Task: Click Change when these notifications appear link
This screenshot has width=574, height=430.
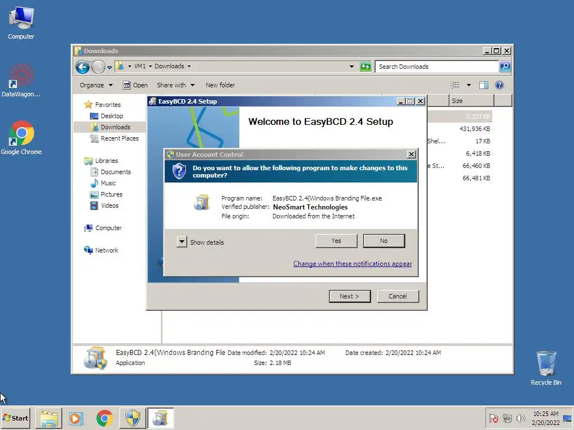Action: pyautogui.click(x=353, y=264)
